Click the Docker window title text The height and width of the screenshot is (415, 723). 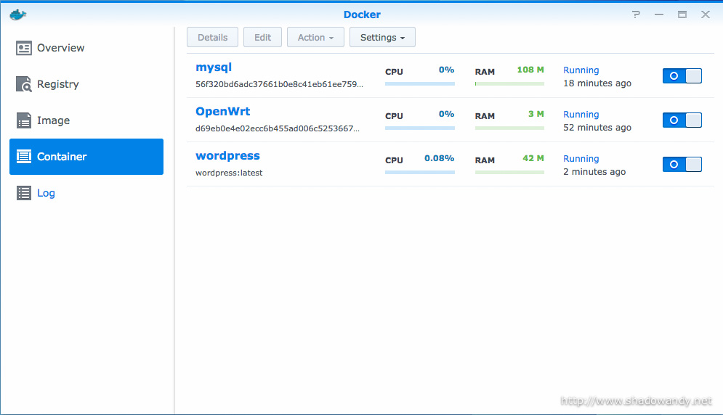click(x=362, y=15)
